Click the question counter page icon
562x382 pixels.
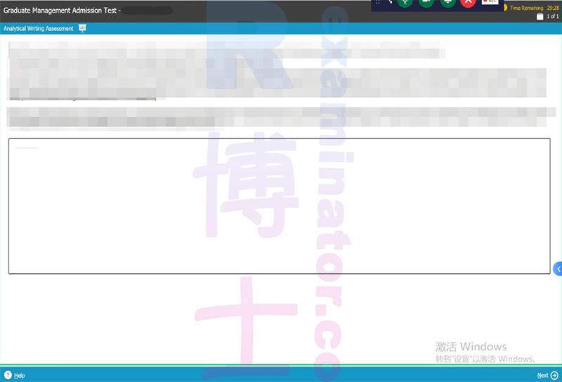click(540, 16)
